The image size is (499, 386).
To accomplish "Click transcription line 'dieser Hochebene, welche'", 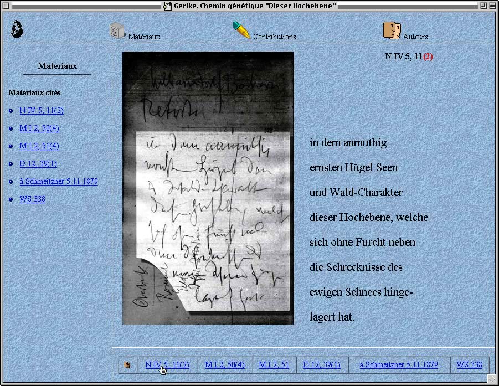I will point(369,217).
